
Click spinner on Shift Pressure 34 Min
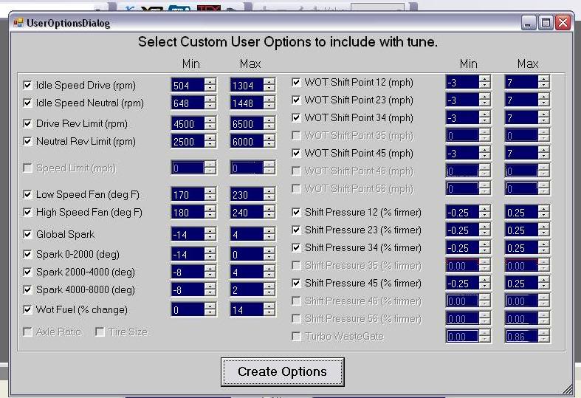[x=485, y=248]
